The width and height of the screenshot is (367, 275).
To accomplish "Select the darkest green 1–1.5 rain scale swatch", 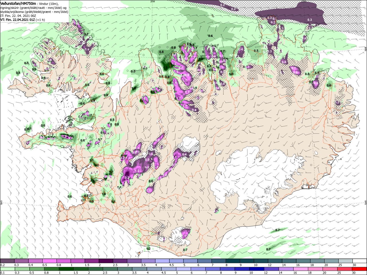I will (x=67, y=269).
